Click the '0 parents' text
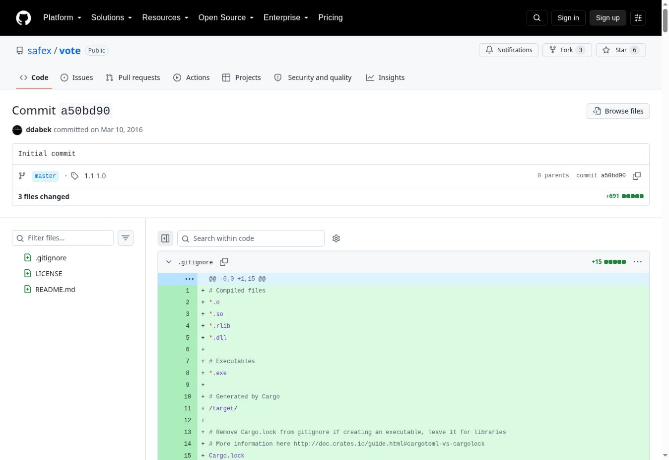The image size is (669, 460). point(553,176)
